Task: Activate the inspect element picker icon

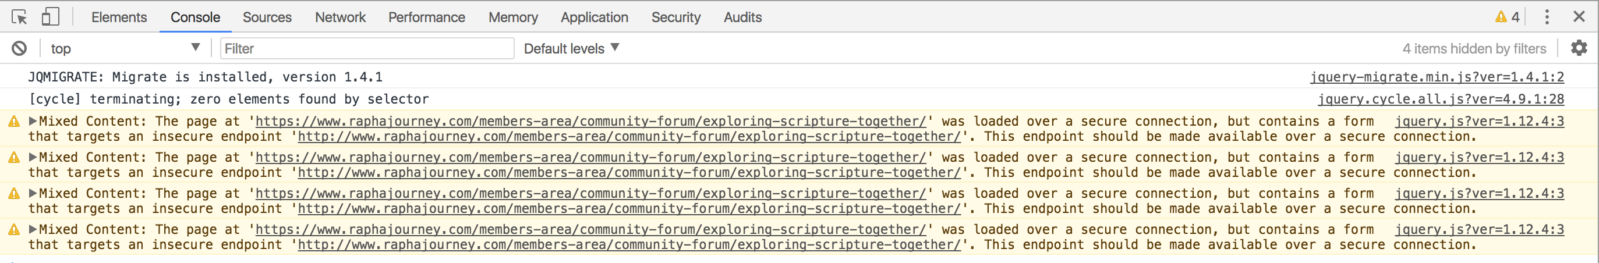Action: (19, 17)
